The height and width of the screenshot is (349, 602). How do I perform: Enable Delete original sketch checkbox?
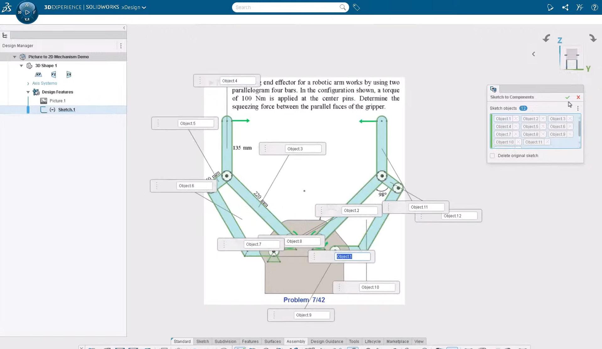[492, 156]
